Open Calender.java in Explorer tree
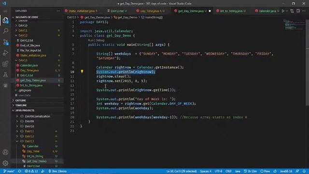 29,65
